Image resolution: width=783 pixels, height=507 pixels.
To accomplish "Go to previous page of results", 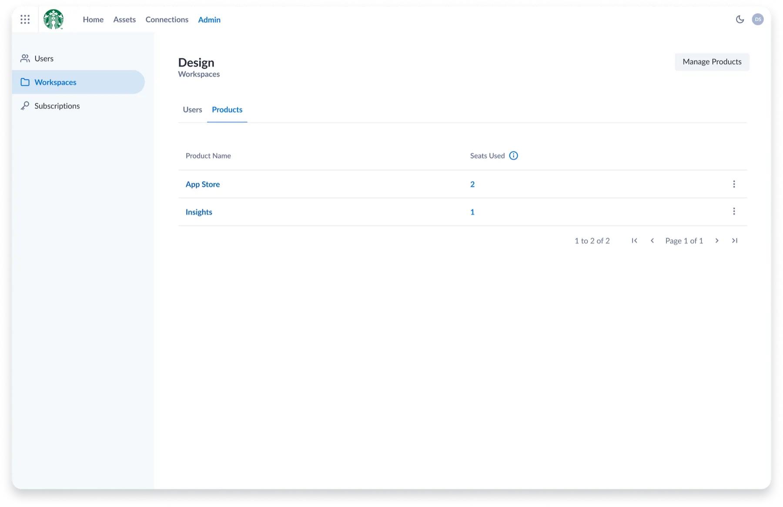I will pos(652,240).
